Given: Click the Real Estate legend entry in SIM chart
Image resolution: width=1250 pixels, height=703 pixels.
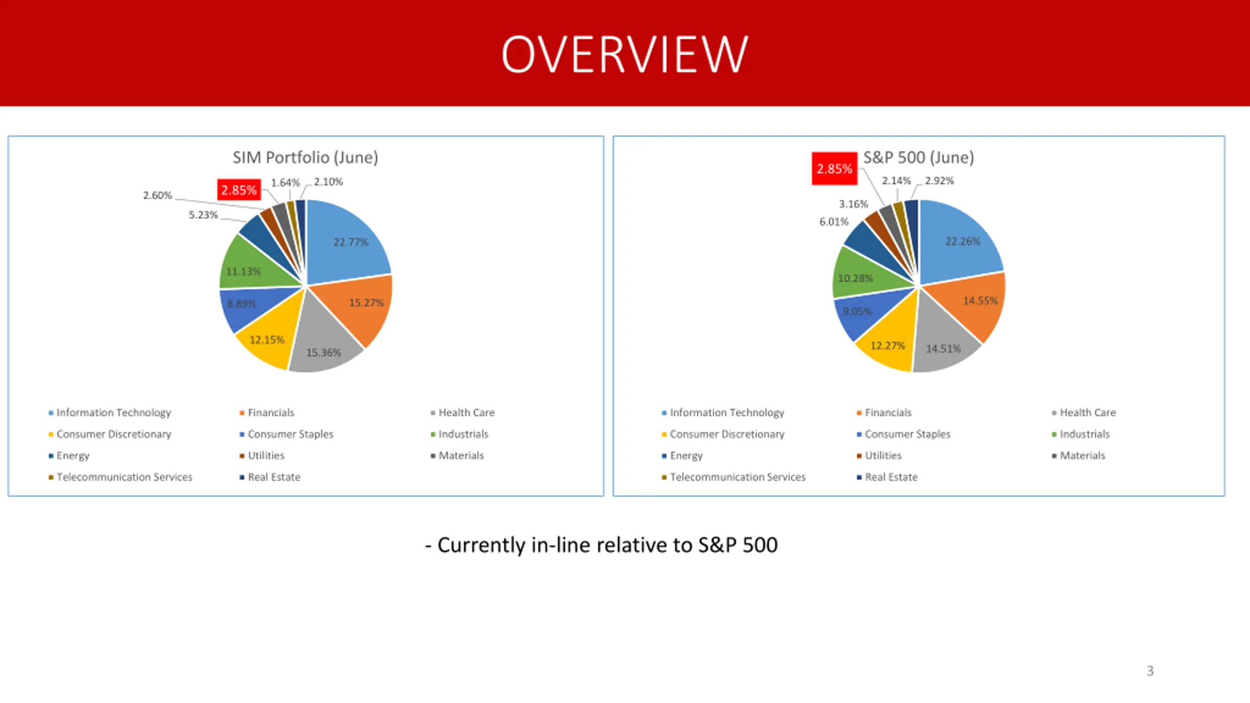Looking at the screenshot, I should tap(270, 477).
